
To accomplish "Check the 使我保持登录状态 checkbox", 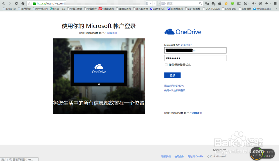I will click(166, 65).
